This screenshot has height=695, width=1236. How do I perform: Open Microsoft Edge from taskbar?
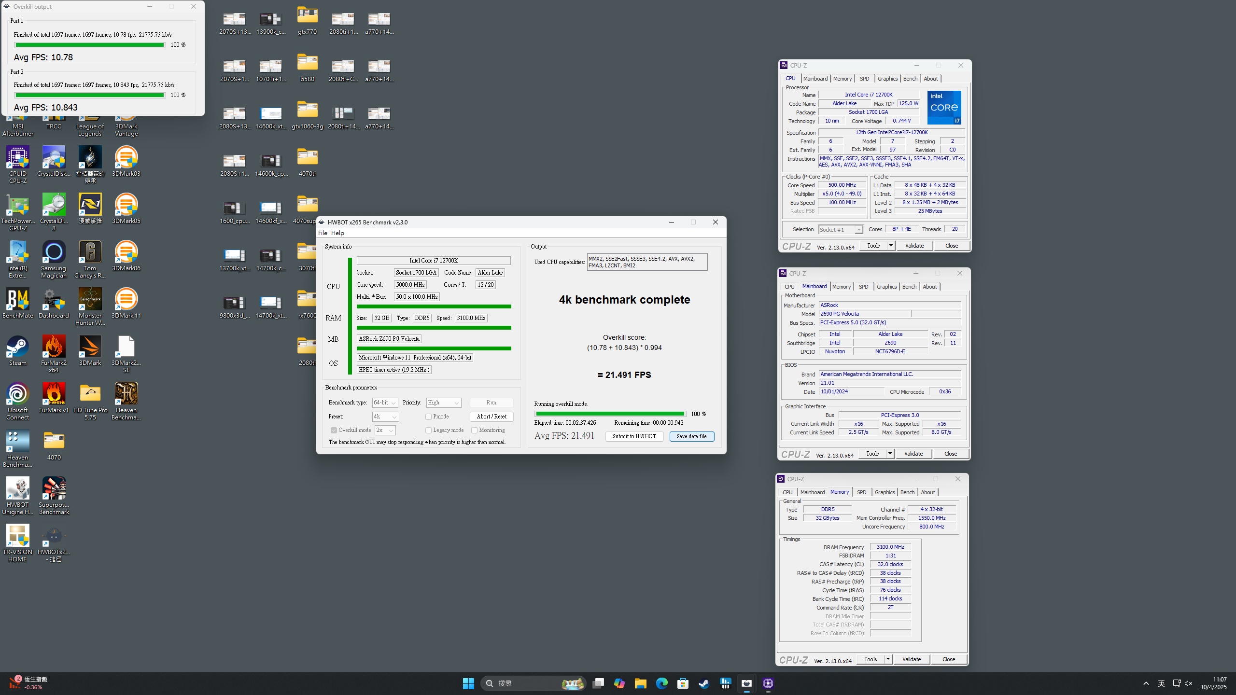click(661, 683)
